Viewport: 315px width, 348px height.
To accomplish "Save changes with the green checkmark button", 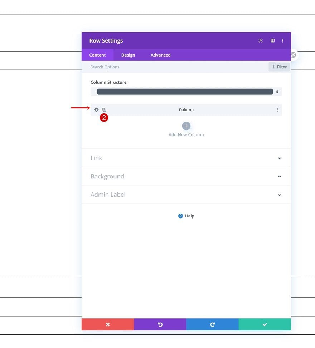I will (x=265, y=324).
